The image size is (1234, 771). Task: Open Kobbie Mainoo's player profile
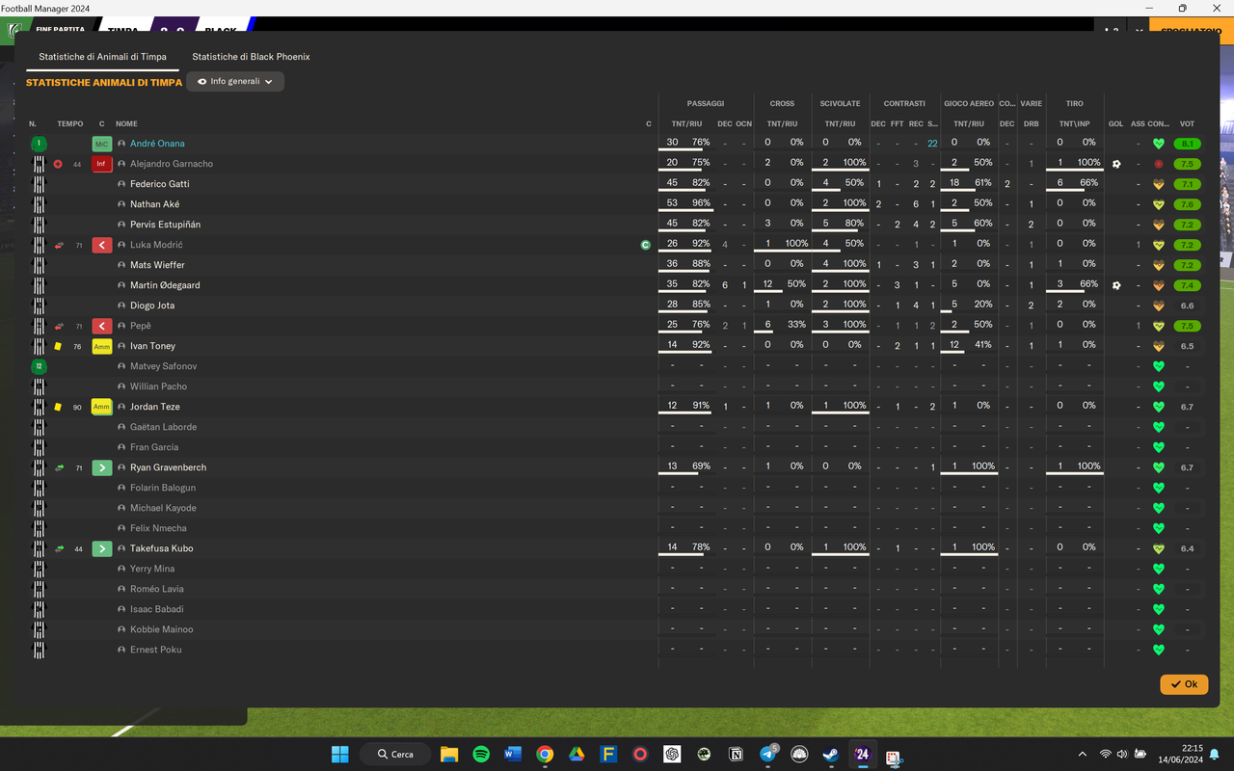coord(162,629)
